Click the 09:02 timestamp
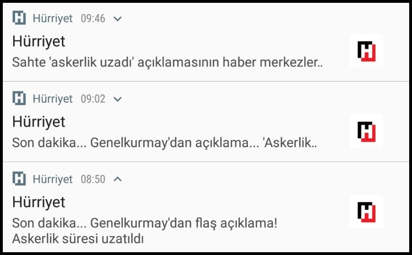The image size is (412, 255). coord(93,99)
